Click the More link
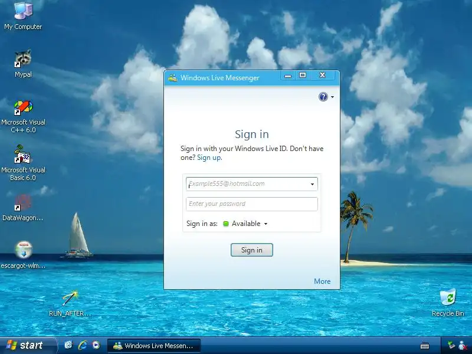472x354 pixels. [322, 281]
